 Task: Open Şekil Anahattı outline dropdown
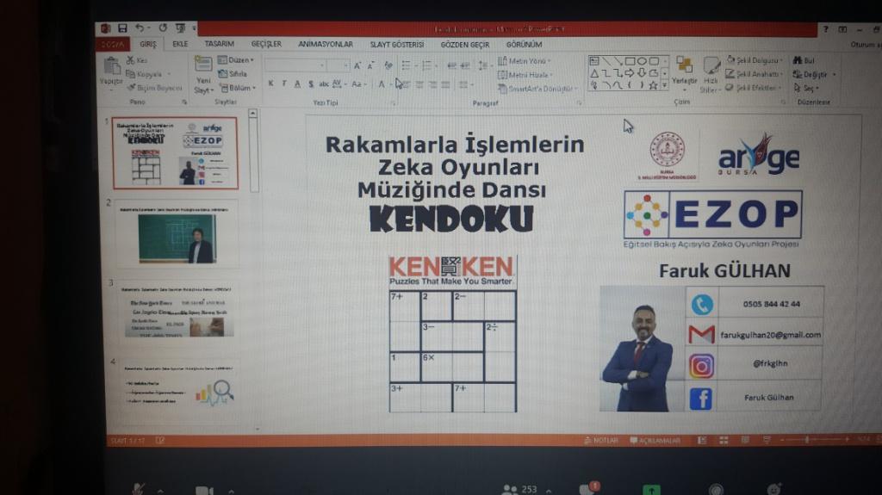pyautogui.click(x=754, y=74)
